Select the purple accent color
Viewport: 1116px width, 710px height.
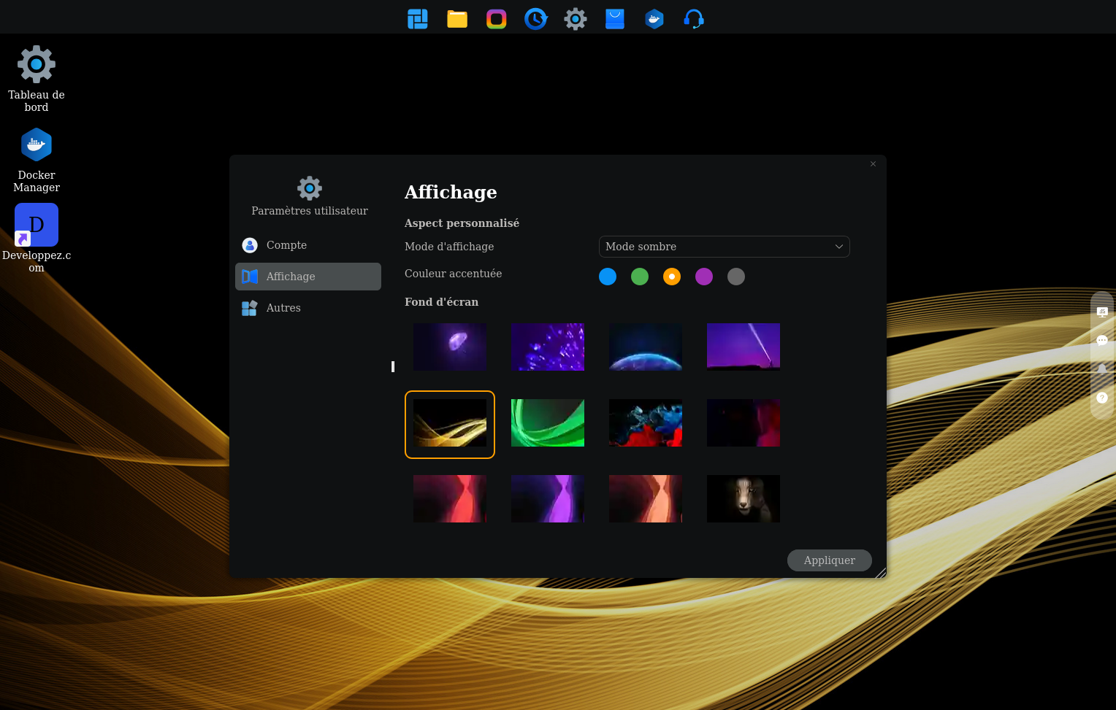(704, 277)
